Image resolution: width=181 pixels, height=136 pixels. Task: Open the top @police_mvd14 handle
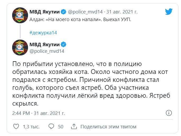[85, 12]
